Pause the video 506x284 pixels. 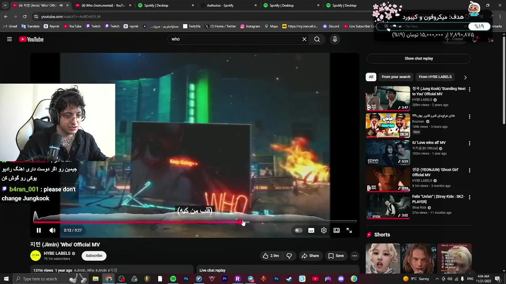pyautogui.click(x=39, y=230)
